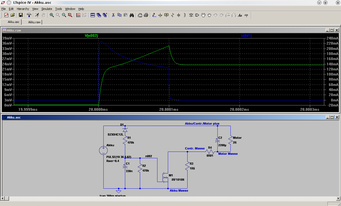Click the Open file folder icon

coord(13,15)
